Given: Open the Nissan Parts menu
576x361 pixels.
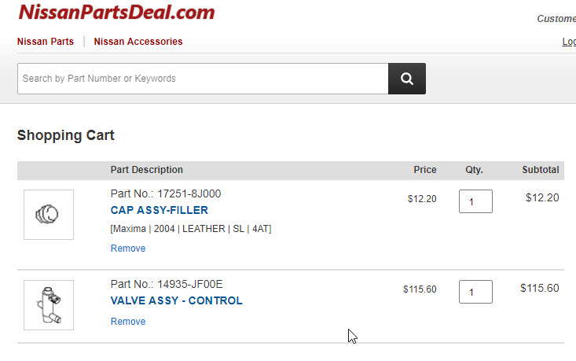Looking at the screenshot, I should [x=46, y=42].
